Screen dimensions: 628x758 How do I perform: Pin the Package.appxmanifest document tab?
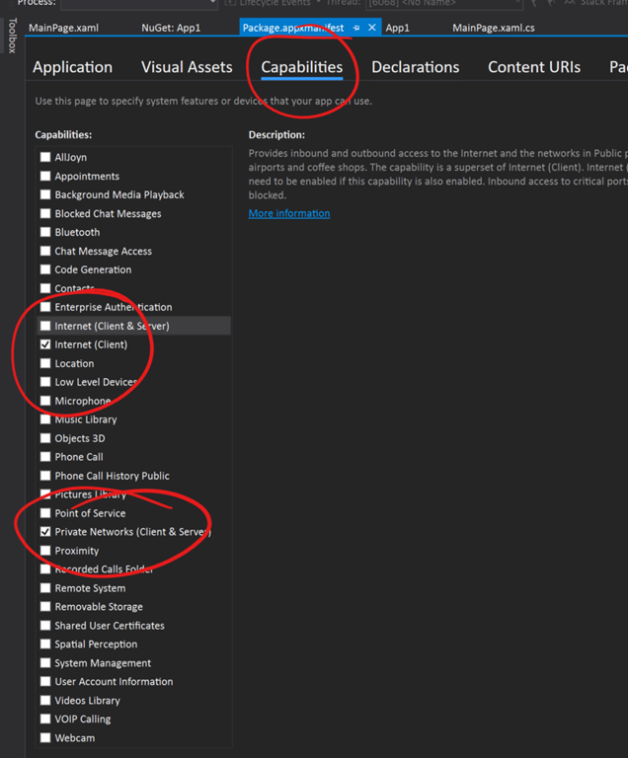[356, 28]
